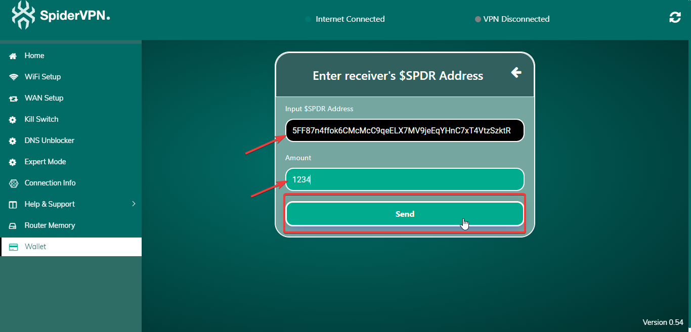
Task: Click the Kill Switch gear icon
Action: [13, 120]
